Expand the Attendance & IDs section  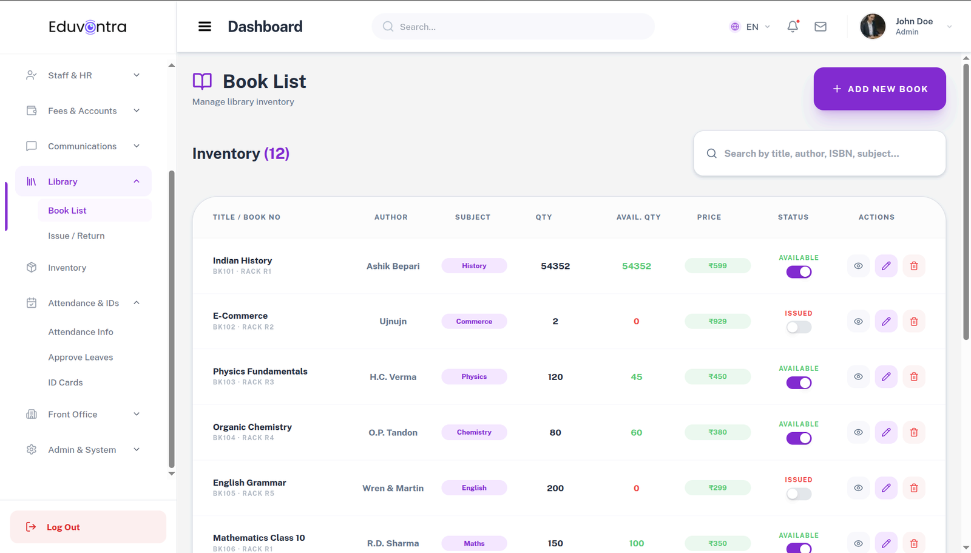click(x=136, y=303)
